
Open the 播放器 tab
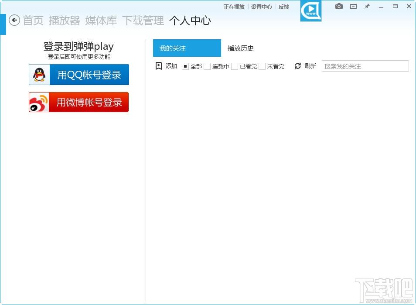pos(65,21)
